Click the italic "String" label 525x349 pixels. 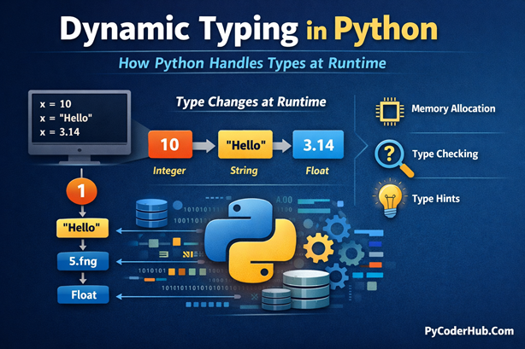point(244,171)
